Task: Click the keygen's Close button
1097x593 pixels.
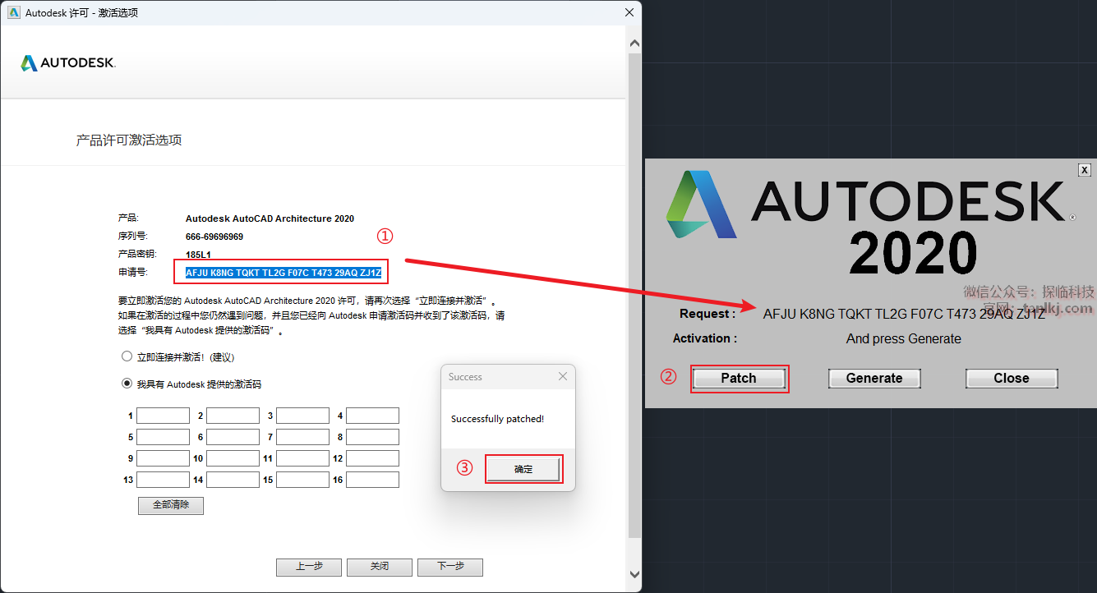Action: 1012,378
